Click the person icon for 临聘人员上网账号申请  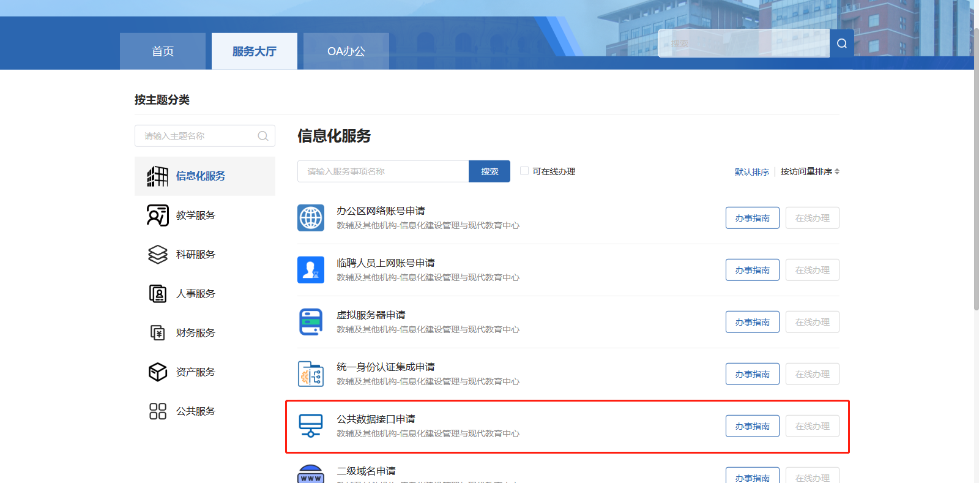311,270
